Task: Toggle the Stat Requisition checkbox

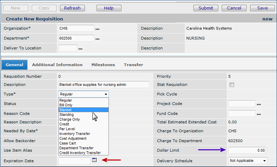Action: [232, 85]
